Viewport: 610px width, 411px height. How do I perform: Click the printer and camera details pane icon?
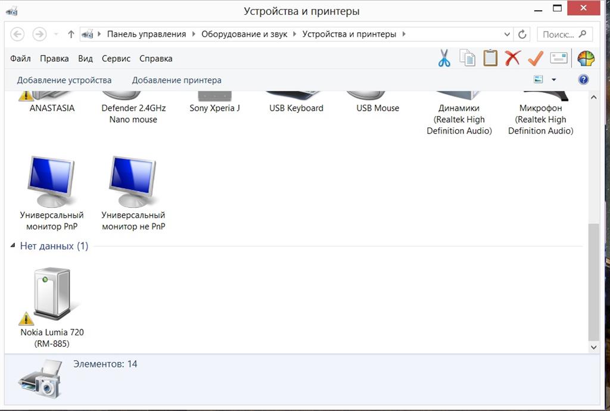point(41,379)
